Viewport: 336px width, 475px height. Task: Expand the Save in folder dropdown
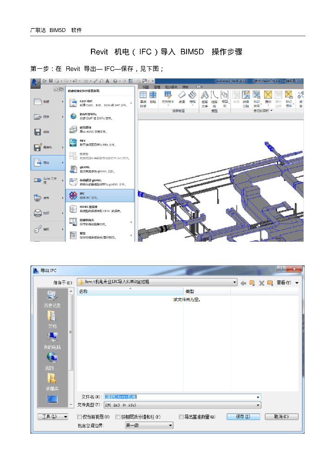point(235,282)
